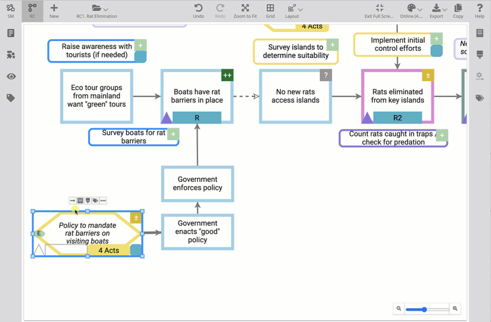Click the Copy icon in toolbar

coord(458,8)
